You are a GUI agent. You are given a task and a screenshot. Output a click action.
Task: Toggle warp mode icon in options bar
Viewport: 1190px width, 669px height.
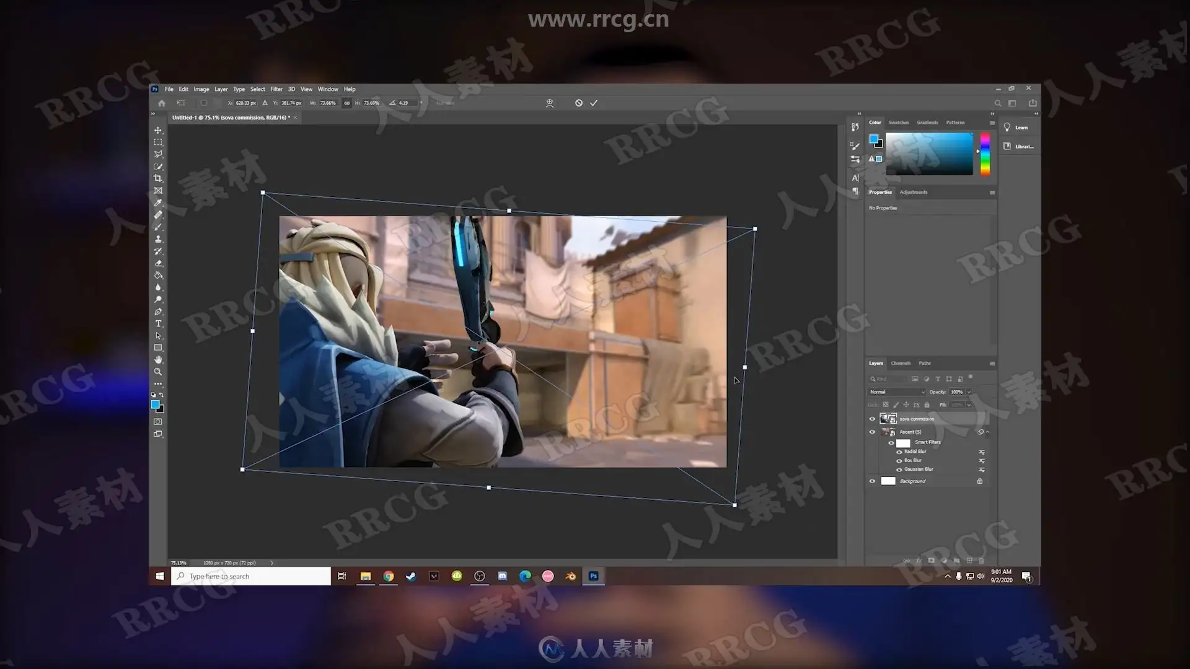[549, 103]
